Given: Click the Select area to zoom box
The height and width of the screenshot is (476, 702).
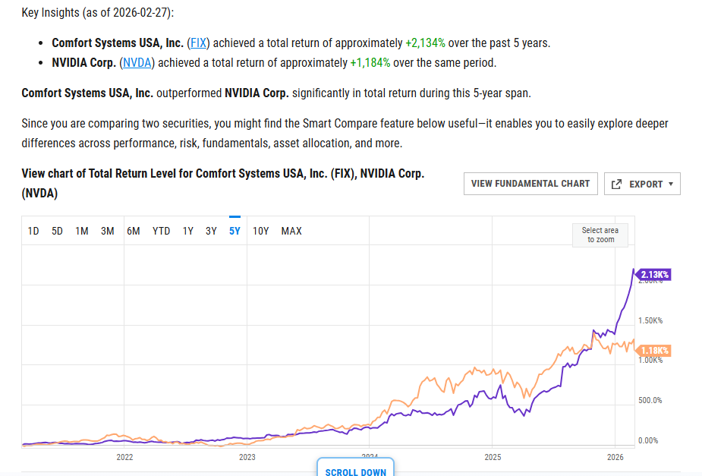Looking at the screenshot, I should coord(600,235).
